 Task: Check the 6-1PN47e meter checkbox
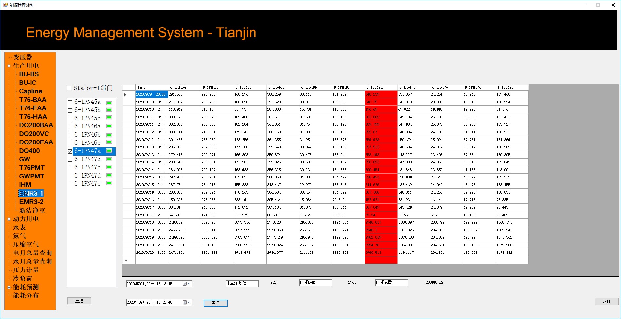(70, 184)
